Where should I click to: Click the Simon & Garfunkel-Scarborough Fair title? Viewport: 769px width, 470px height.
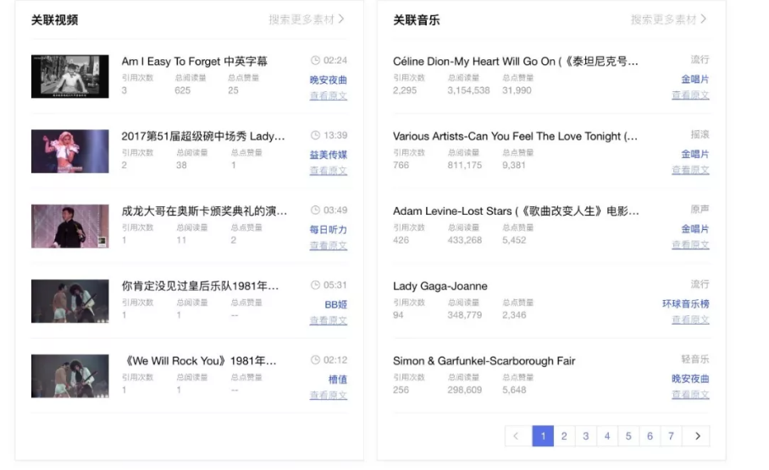pos(484,361)
